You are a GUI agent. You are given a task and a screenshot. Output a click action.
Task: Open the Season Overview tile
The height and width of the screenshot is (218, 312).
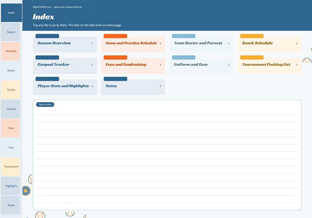65,44
